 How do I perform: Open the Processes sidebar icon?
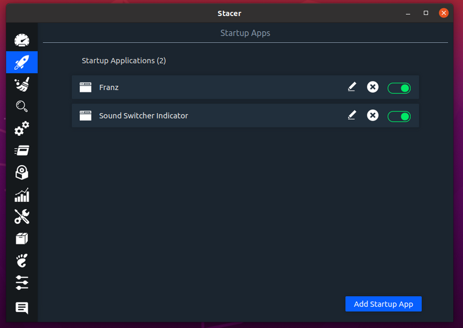22,150
